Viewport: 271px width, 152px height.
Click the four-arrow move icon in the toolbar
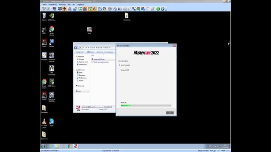(64, 9)
